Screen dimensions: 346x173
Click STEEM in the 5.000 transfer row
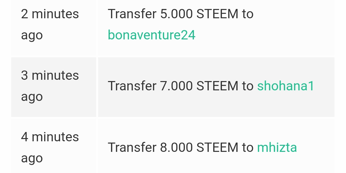point(217,14)
